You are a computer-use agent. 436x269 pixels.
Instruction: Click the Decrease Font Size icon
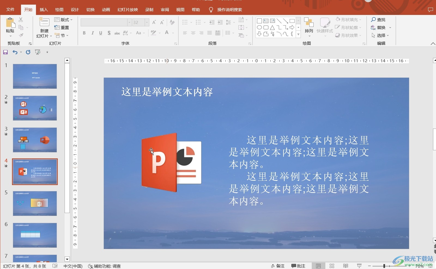point(162,22)
